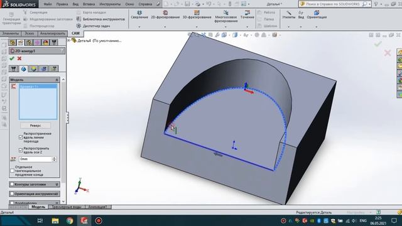Click the red contour selection icon beside list
Image resolution: width=402 pixels, height=226 pixels.
(14, 87)
